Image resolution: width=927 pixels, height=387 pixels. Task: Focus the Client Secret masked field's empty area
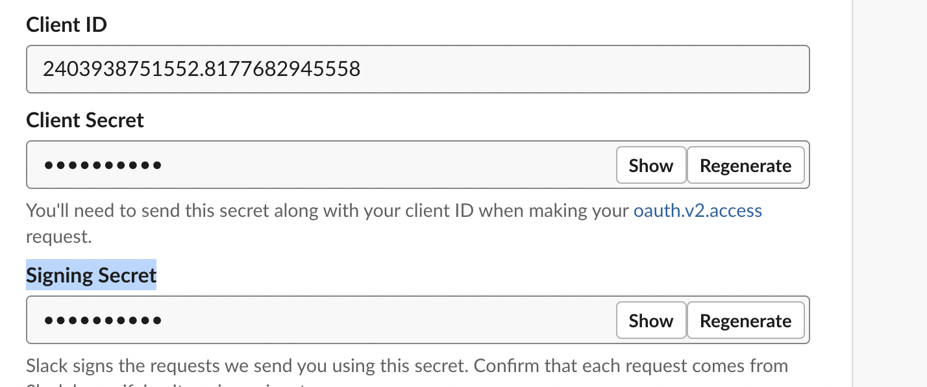389,166
